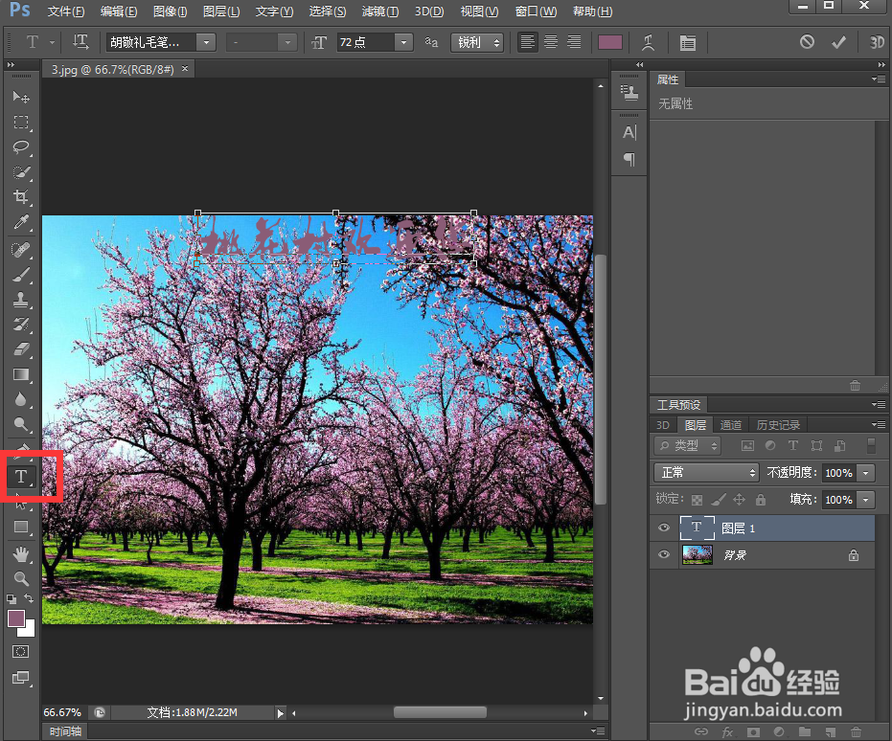Select the Lasso tool
892x741 pixels.
point(21,147)
